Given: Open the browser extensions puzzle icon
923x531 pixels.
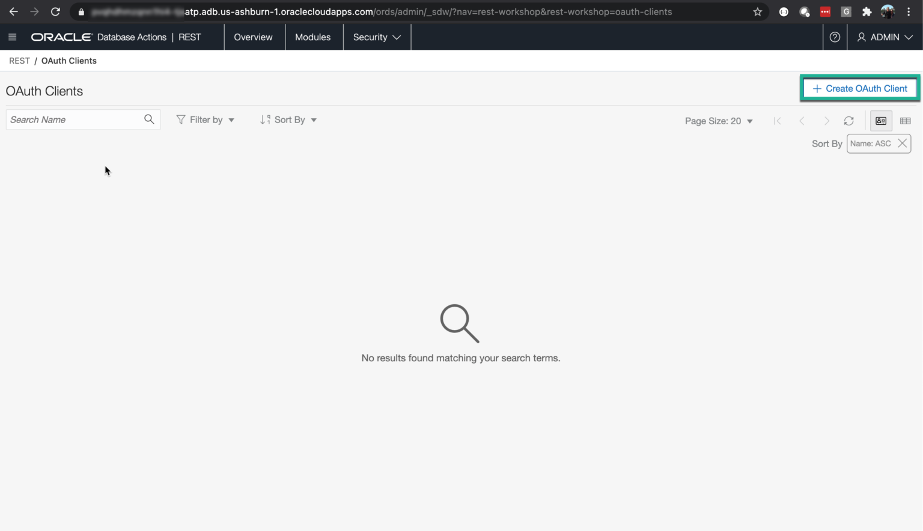Looking at the screenshot, I should [x=867, y=11].
